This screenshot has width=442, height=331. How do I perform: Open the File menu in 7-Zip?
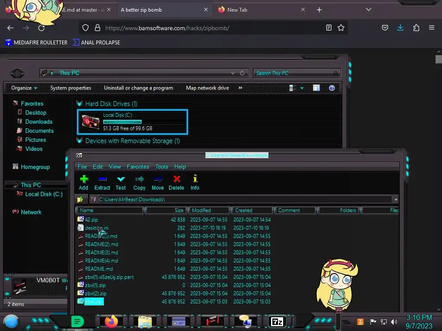[82, 167]
